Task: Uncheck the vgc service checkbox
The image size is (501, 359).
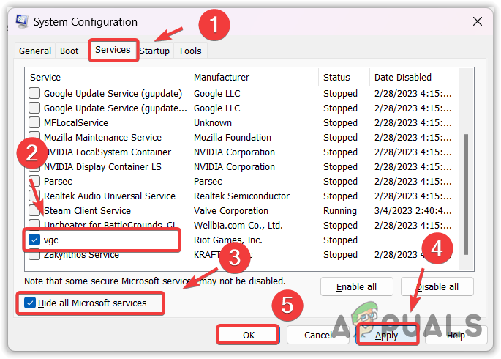Action: [34, 240]
